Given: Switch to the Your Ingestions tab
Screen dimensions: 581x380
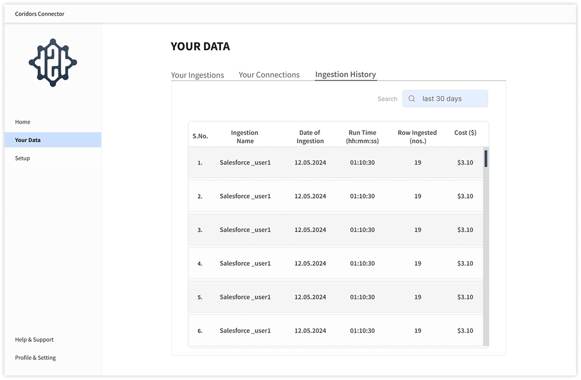Looking at the screenshot, I should pos(197,75).
